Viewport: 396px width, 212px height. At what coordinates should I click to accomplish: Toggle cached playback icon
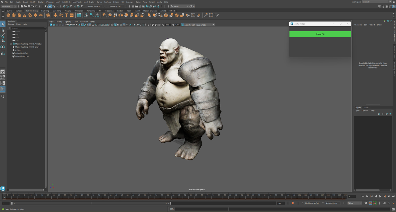click(370, 203)
